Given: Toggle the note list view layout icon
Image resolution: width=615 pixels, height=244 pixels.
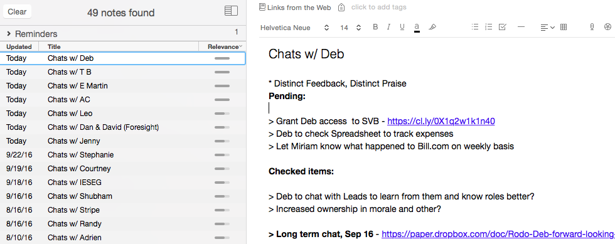Looking at the screenshot, I should pos(231,11).
